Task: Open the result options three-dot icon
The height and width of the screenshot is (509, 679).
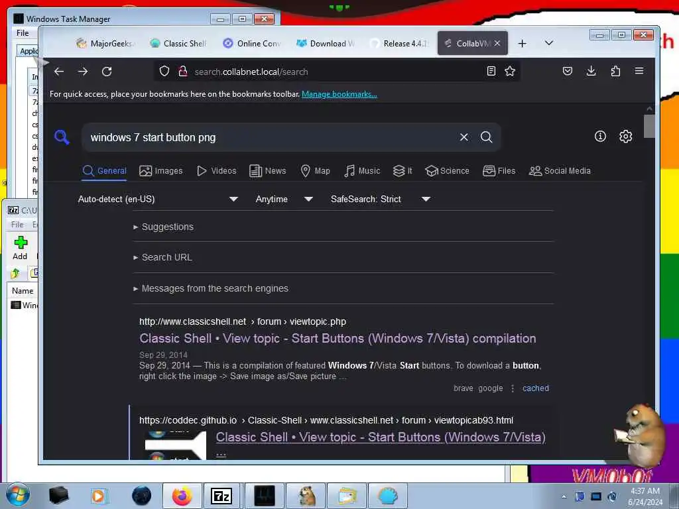Action: (x=513, y=388)
